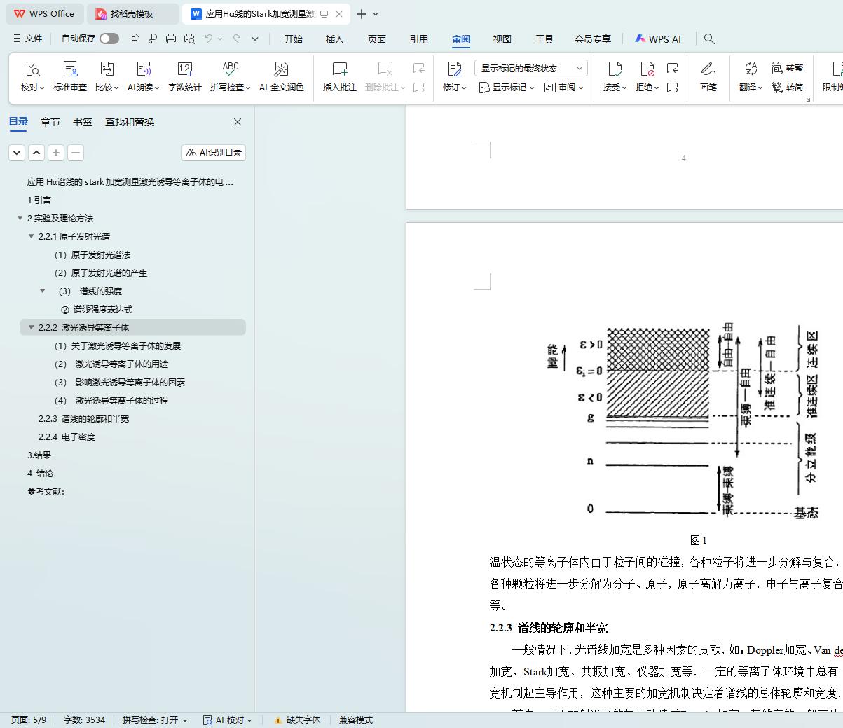The height and width of the screenshot is (728, 843).
Task: Open a new tab with plus button
Action: click(x=362, y=14)
